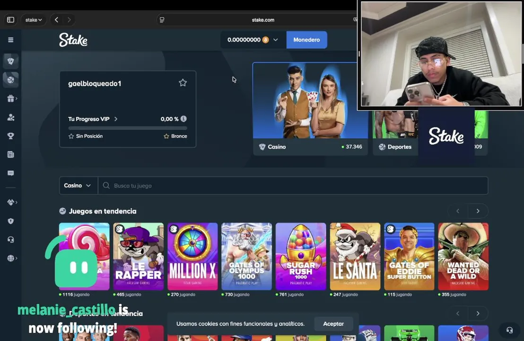Open the Deportes banner card
This screenshot has height=341, width=524.
395,133
